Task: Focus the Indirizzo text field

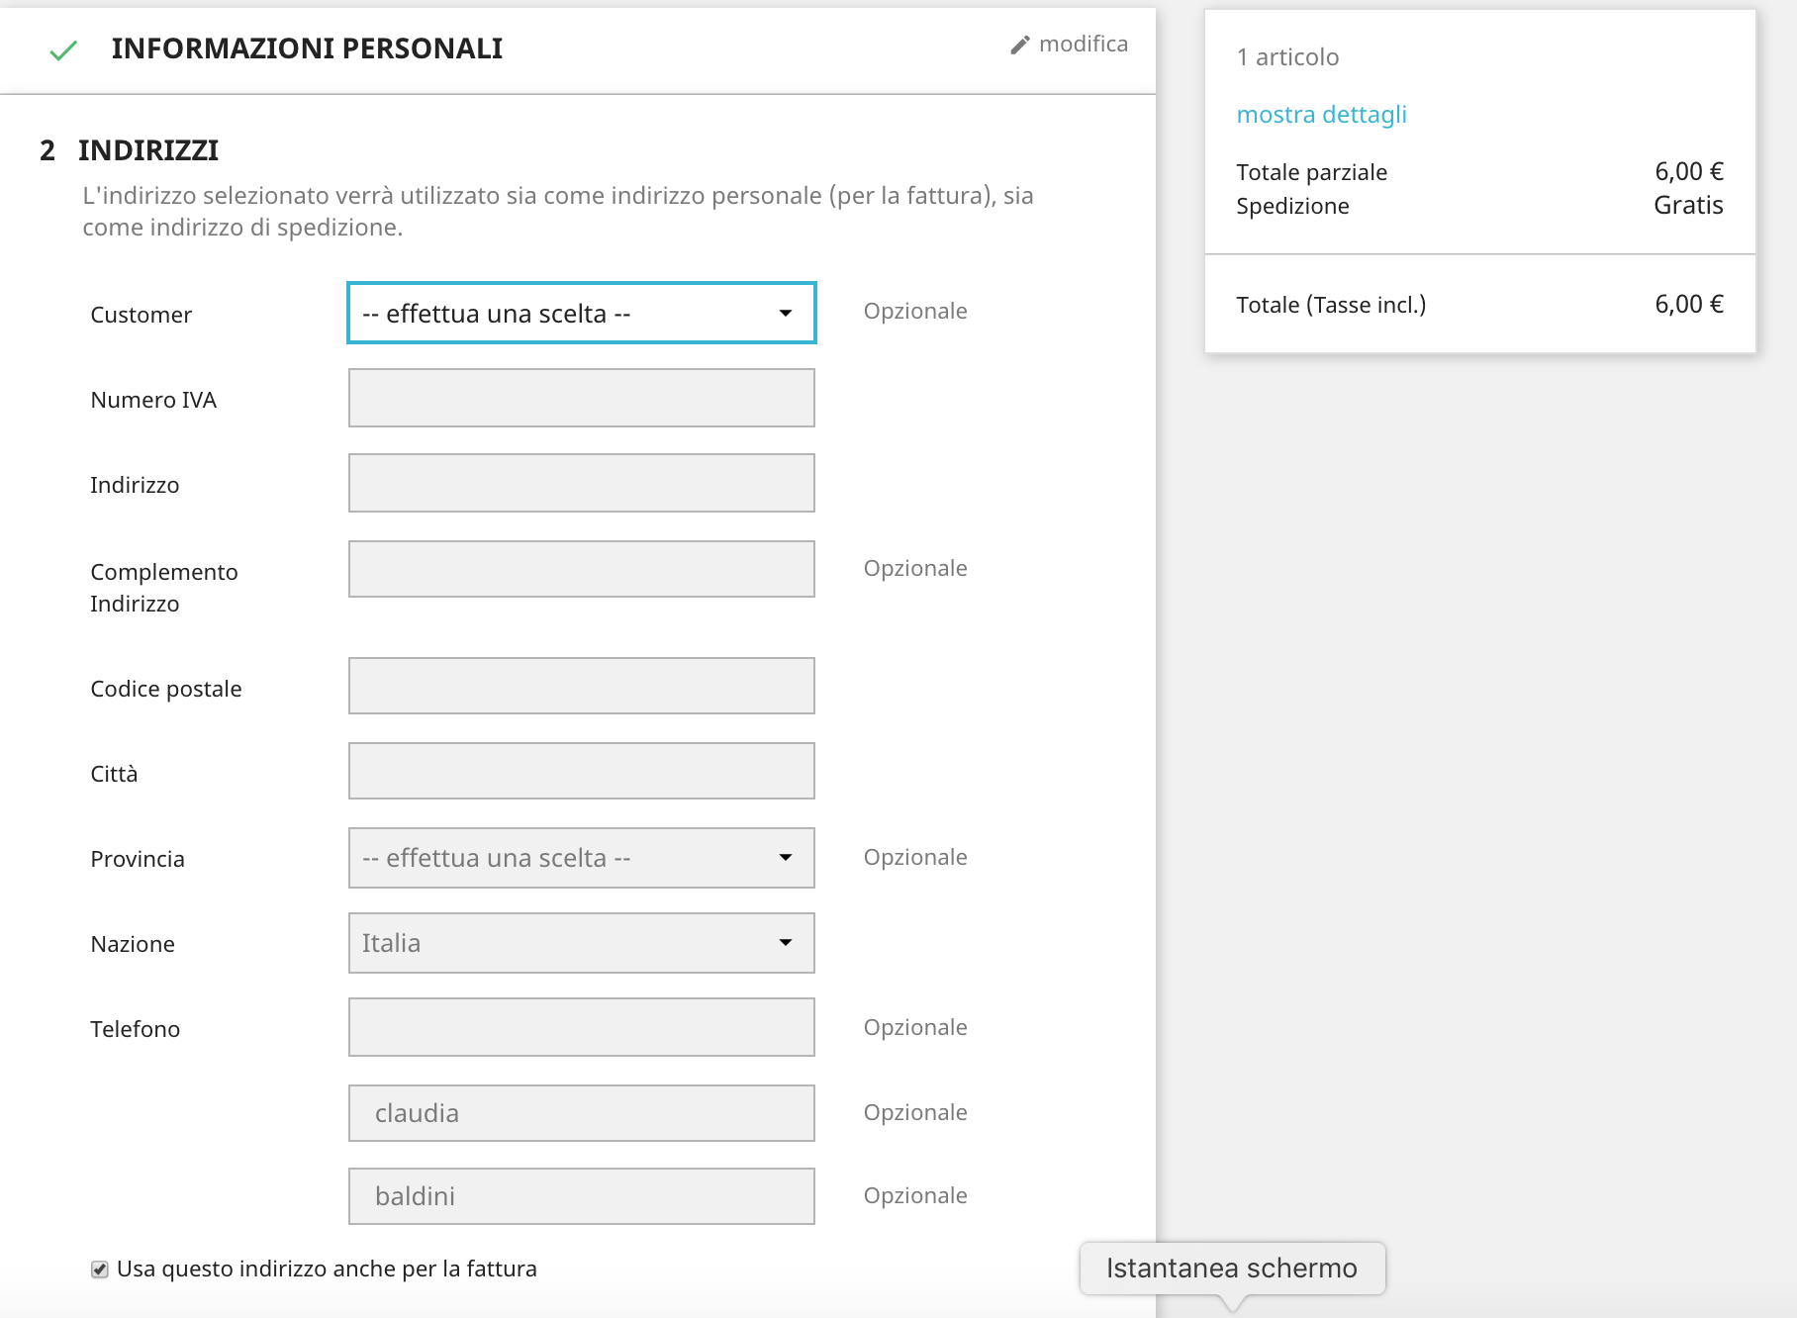Action: pyautogui.click(x=581, y=483)
